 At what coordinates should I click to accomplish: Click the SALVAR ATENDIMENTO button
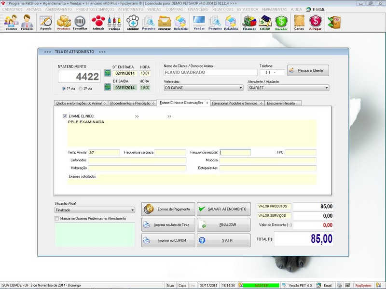[224, 209]
